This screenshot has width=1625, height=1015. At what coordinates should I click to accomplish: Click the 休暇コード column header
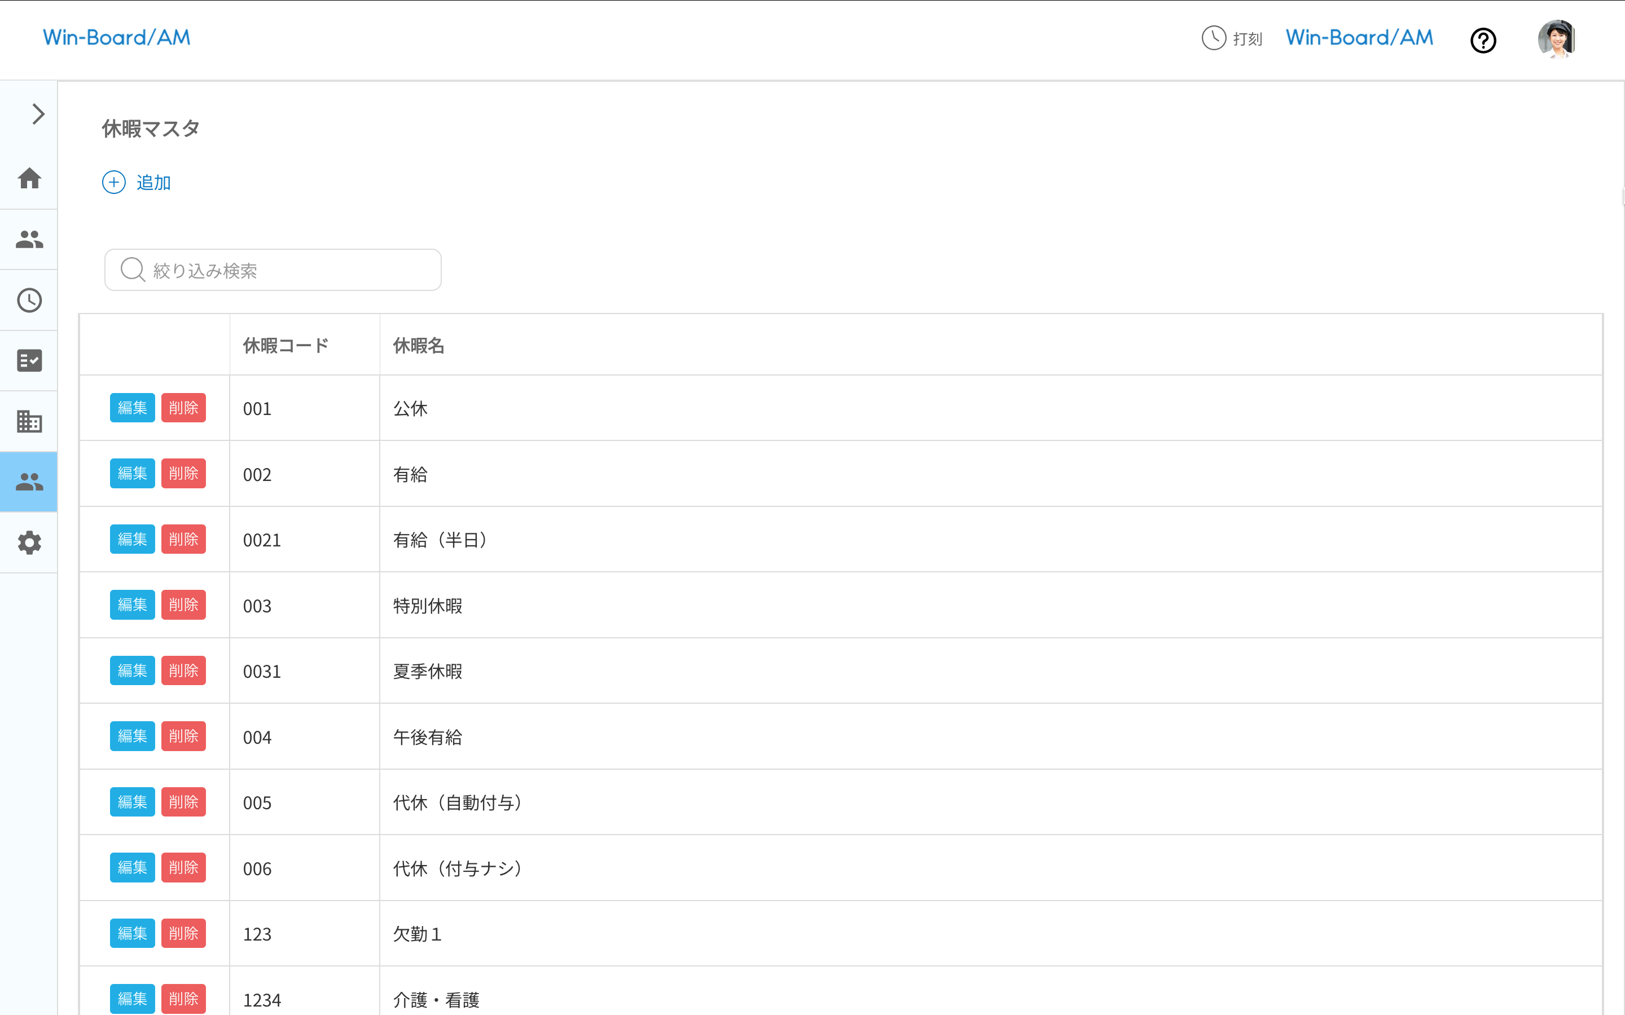[286, 346]
